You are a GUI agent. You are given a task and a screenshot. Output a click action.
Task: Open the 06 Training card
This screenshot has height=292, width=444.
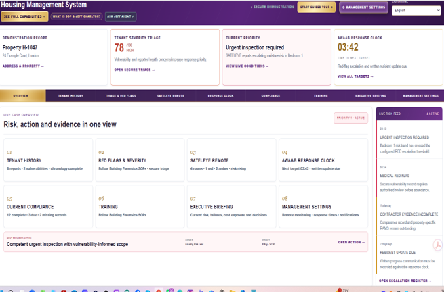[140, 206]
